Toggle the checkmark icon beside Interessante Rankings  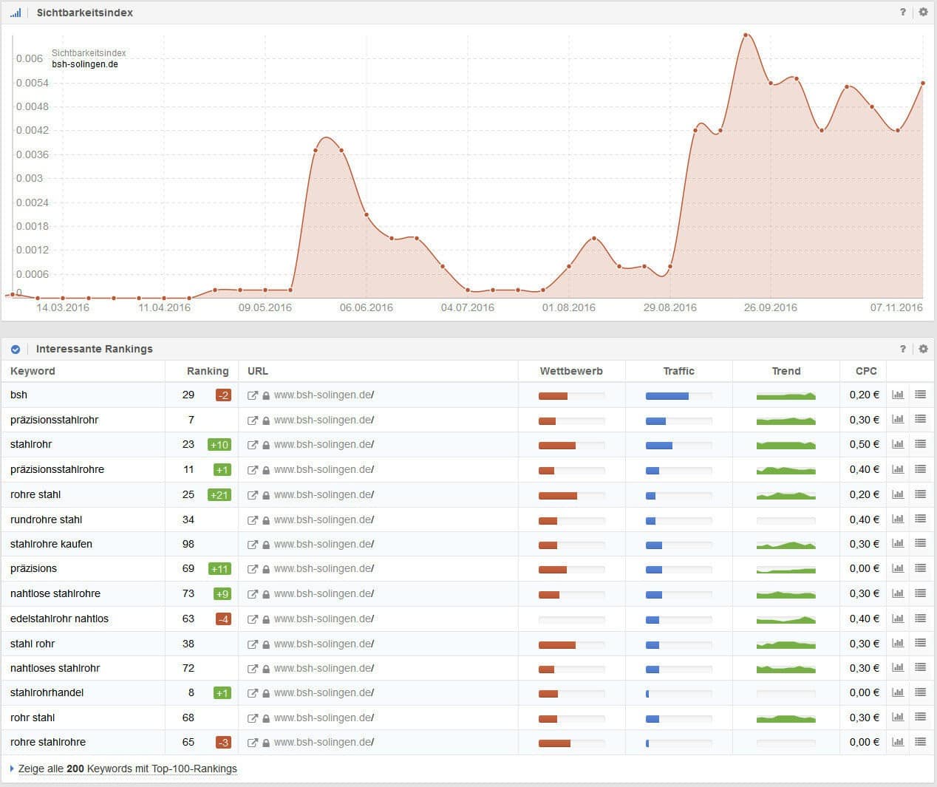tap(16, 349)
